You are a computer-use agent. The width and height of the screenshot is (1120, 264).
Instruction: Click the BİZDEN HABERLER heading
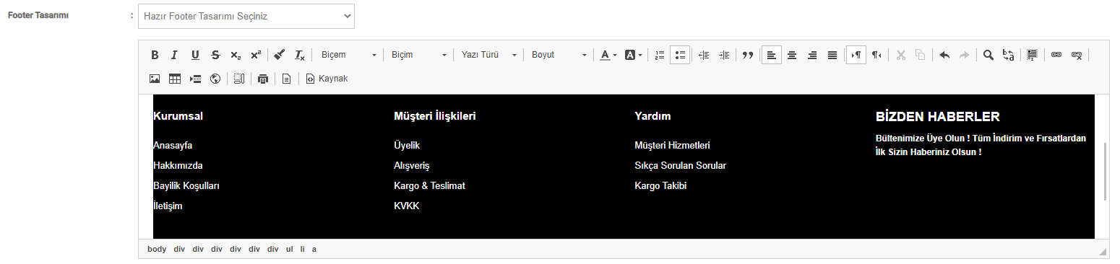[x=937, y=117]
